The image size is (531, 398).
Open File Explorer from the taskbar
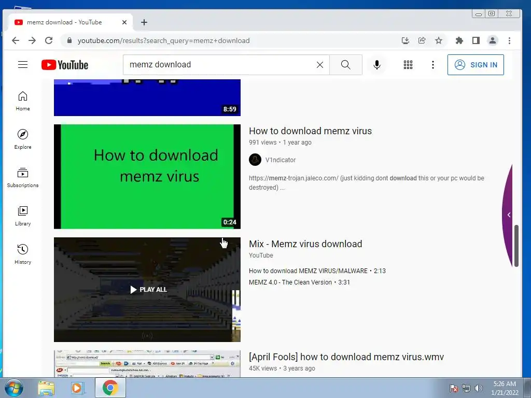coord(46,388)
